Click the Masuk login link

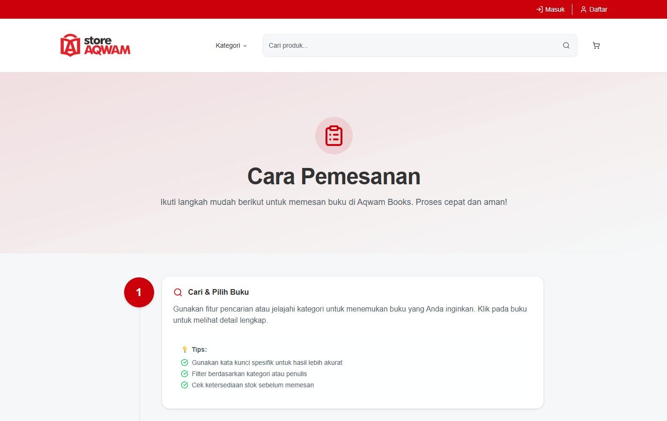550,9
